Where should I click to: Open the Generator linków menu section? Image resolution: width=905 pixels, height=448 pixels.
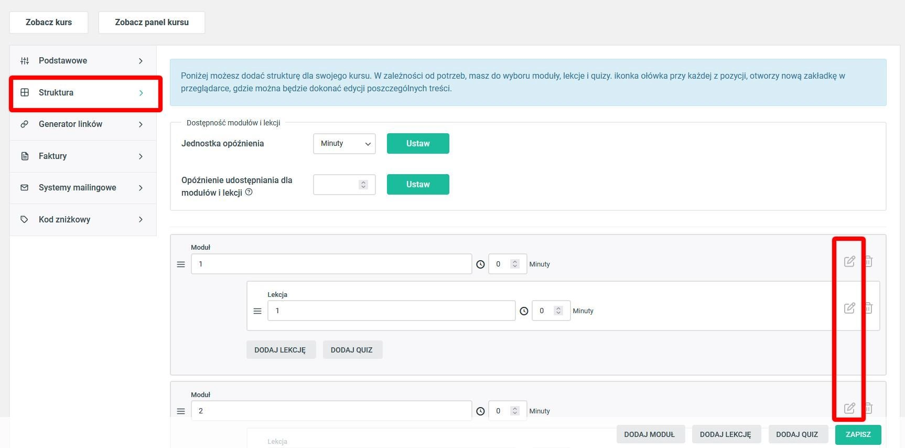tap(83, 124)
